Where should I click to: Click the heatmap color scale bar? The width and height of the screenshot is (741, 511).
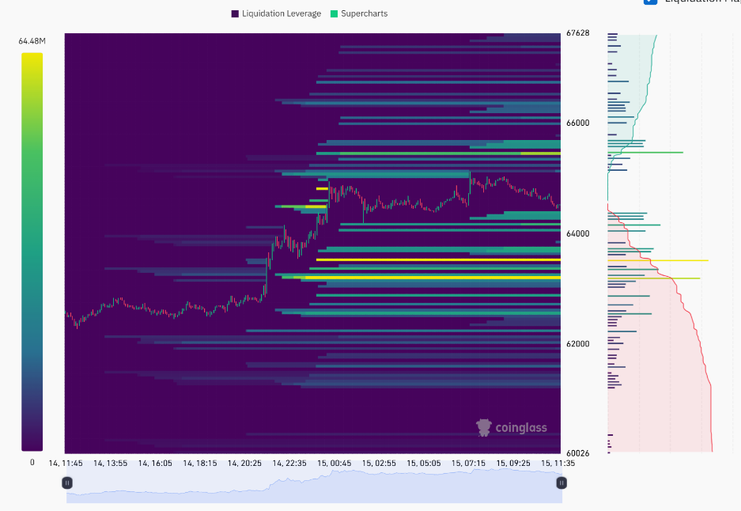pos(32,252)
